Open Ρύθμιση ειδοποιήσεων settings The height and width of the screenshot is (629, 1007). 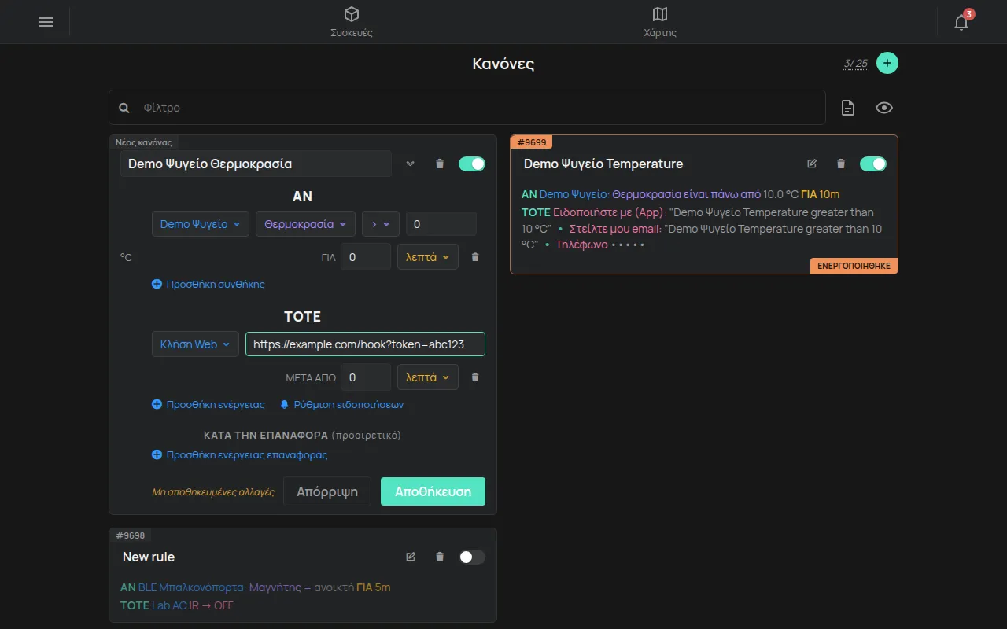(x=341, y=404)
